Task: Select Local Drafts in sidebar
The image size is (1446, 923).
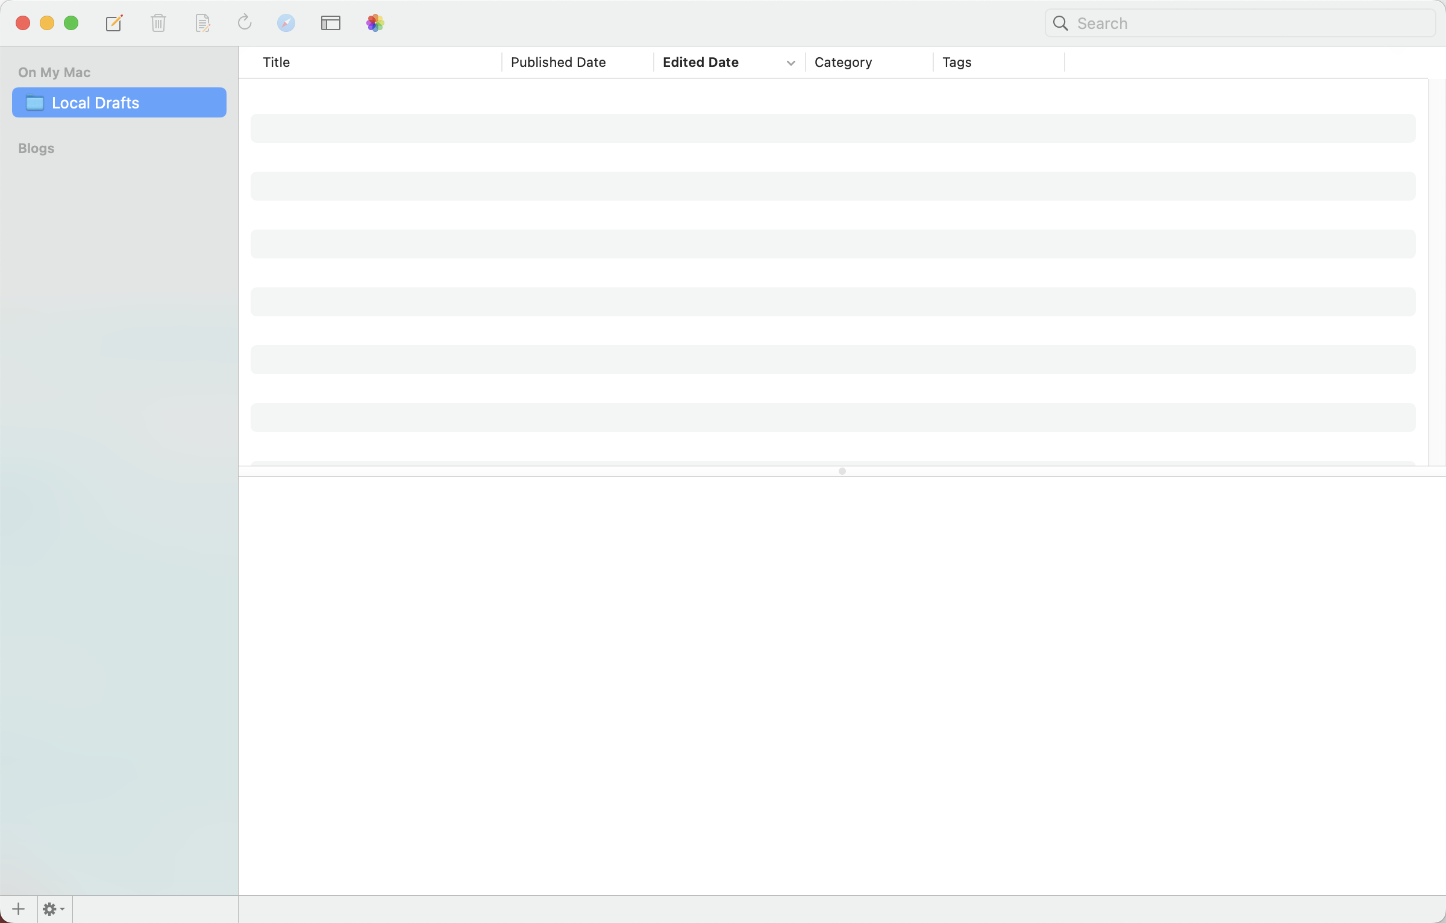Action: [x=118, y=102]
